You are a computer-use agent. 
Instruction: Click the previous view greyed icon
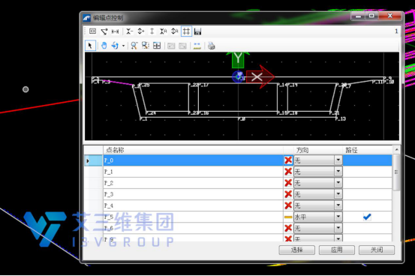tap(171, 46)
